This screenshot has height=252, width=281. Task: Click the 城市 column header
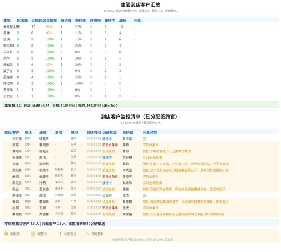(74, 132)
